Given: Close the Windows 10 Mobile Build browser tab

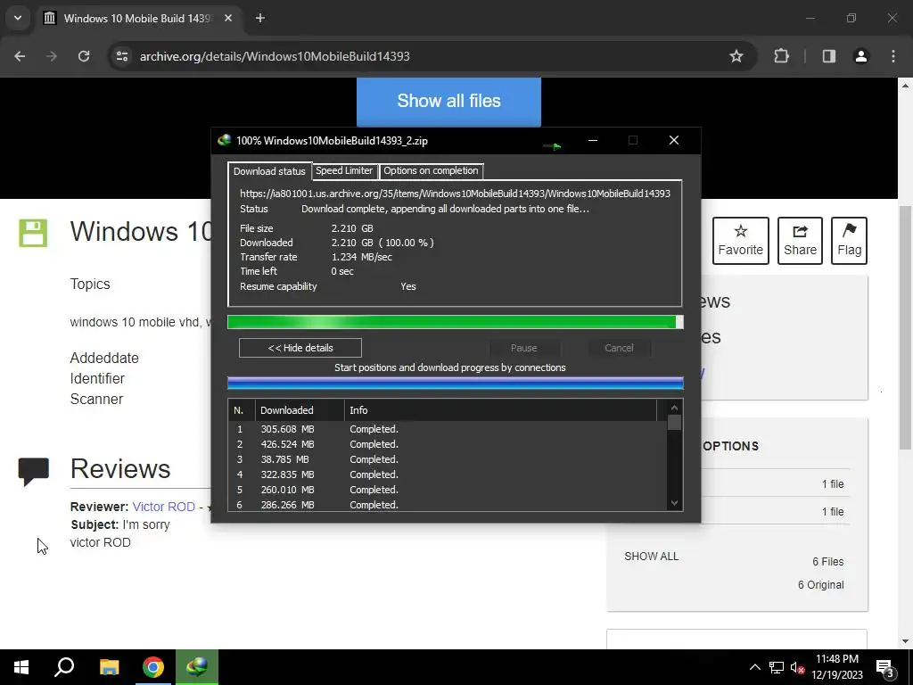Looking at the screenshot, I should pos(228,18).
